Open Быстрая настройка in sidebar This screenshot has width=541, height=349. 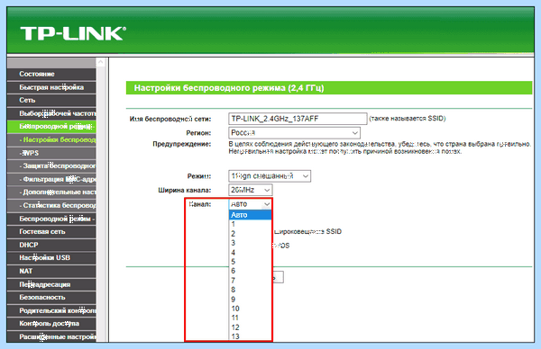pyautogui.click(x=51, y=87)
